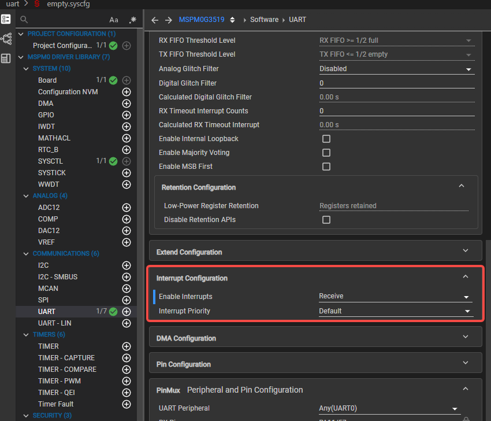Select UART module in tree

pos(47,312)
